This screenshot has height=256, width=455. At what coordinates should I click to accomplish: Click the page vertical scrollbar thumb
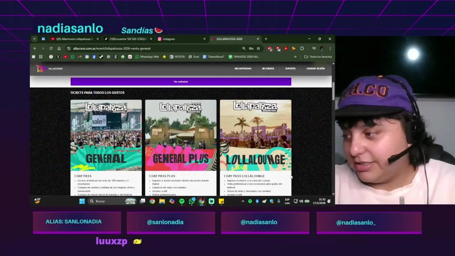(x=333, y=91)
